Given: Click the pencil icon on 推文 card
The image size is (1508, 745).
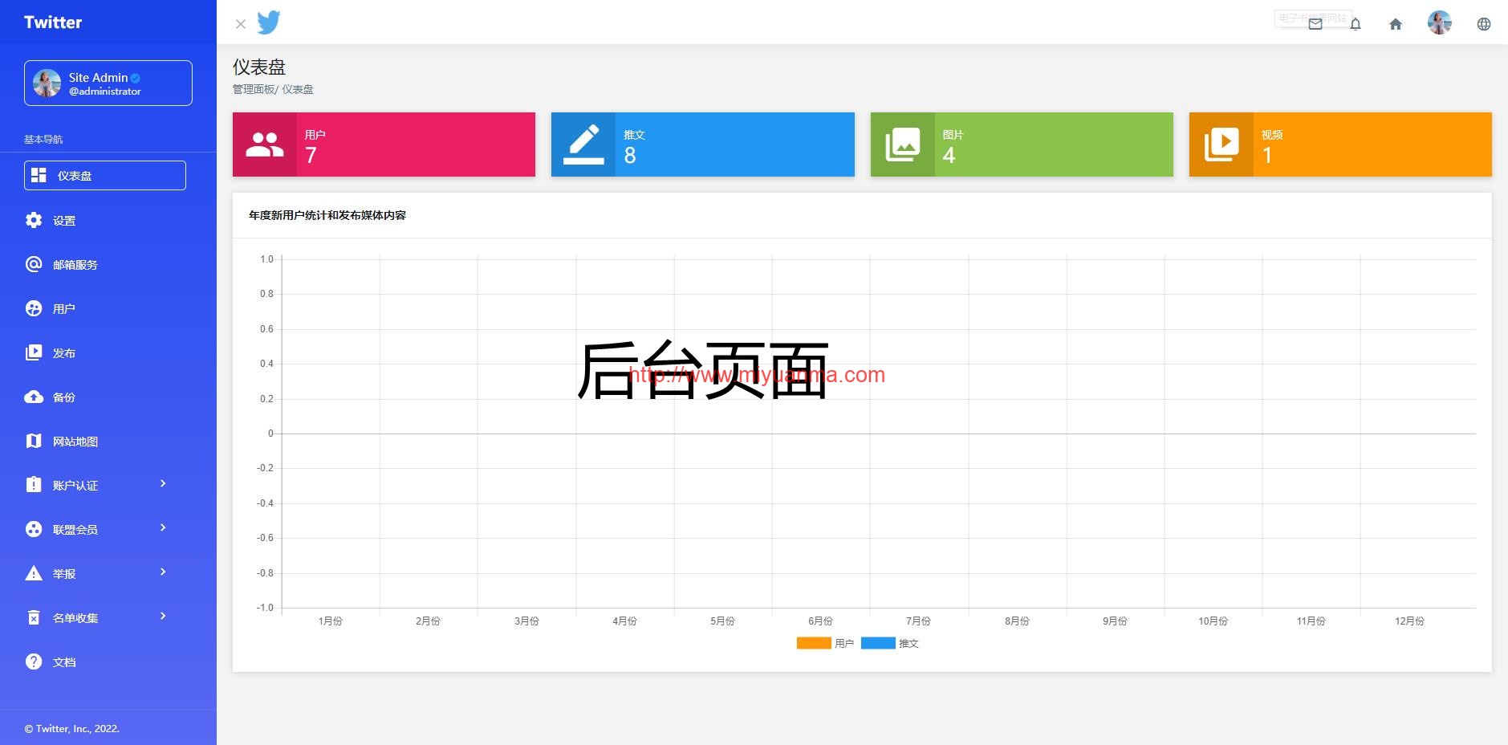Looking at the screenshot, I should click(x=583, y=145).
